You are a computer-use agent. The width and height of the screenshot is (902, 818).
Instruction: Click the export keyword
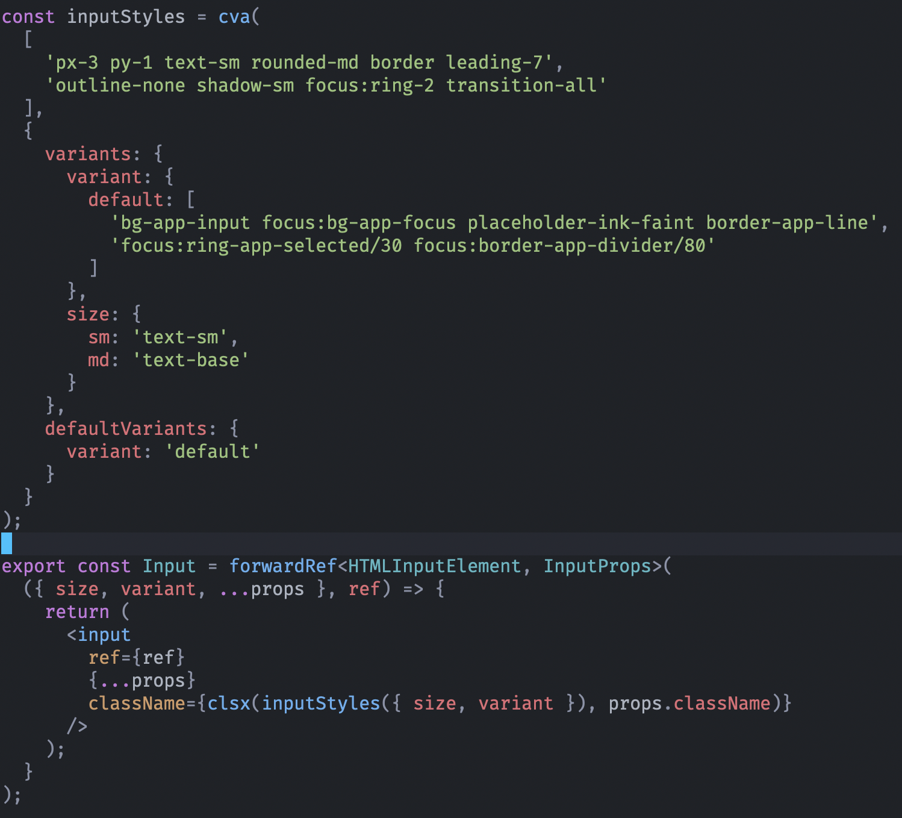tap(34, 566)
